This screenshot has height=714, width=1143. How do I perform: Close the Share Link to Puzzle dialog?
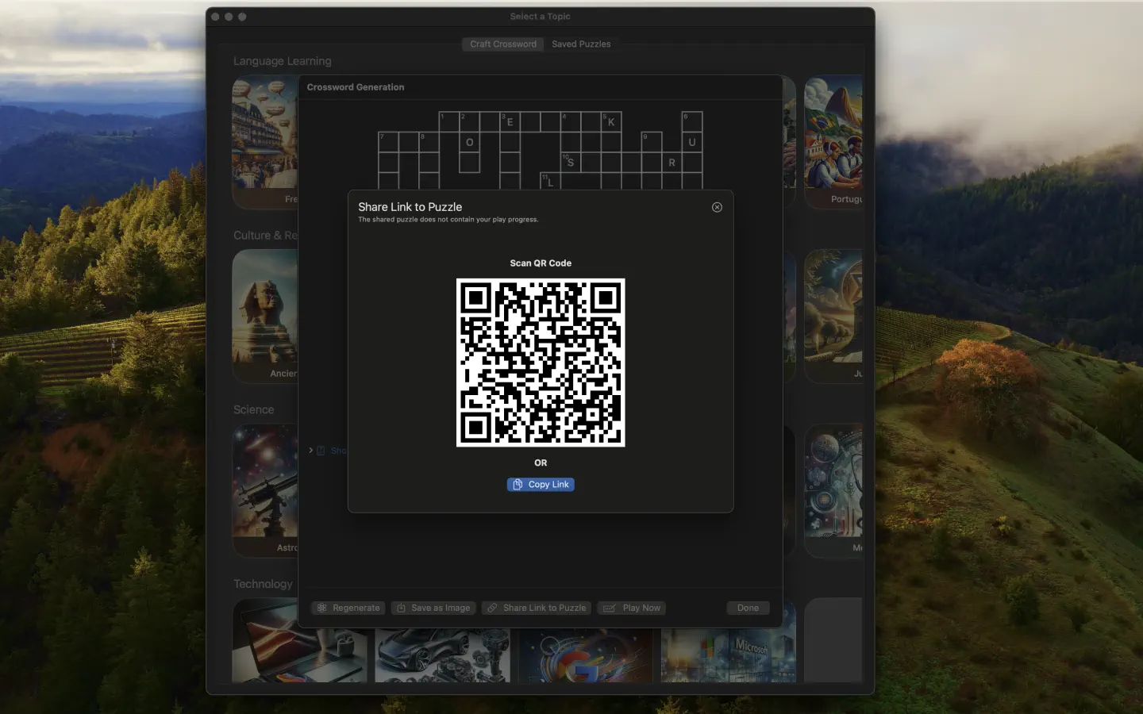coord(717,207)
